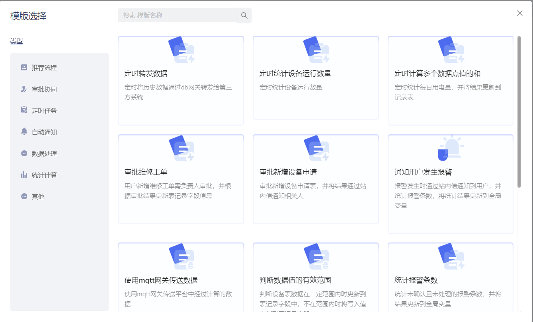
Task: Open the 定时计算多个数据点值的和 template title
Action: (437, 74)
